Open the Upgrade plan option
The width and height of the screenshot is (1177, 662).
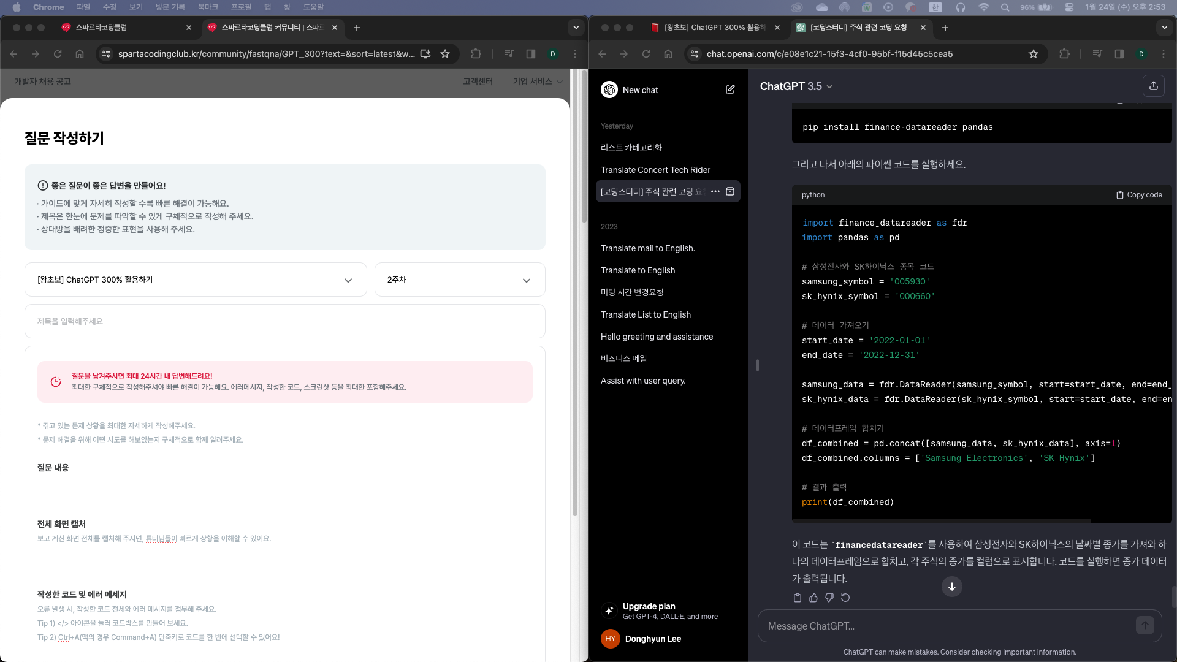click(x=668, y=611)
